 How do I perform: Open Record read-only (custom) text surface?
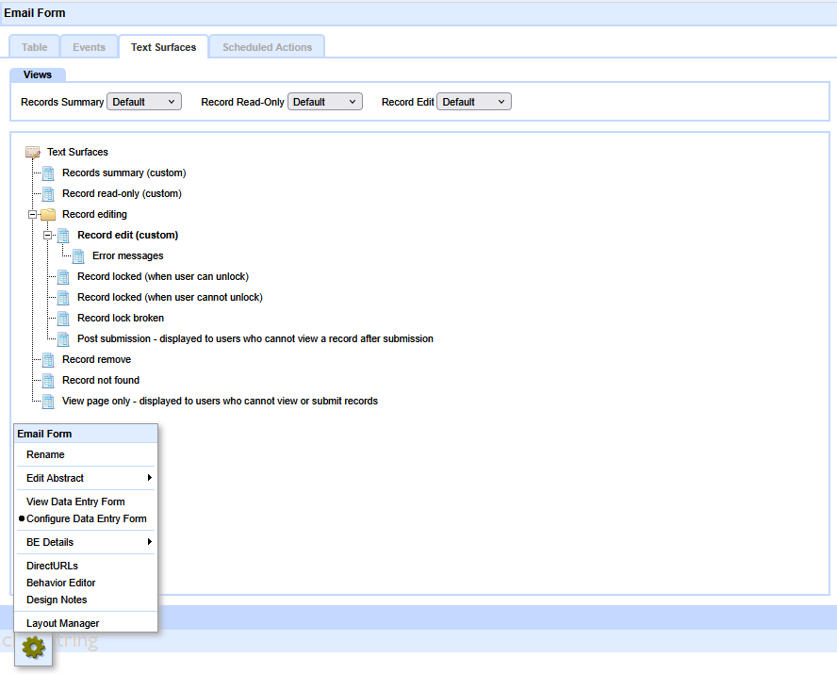[x=122, y=193]
